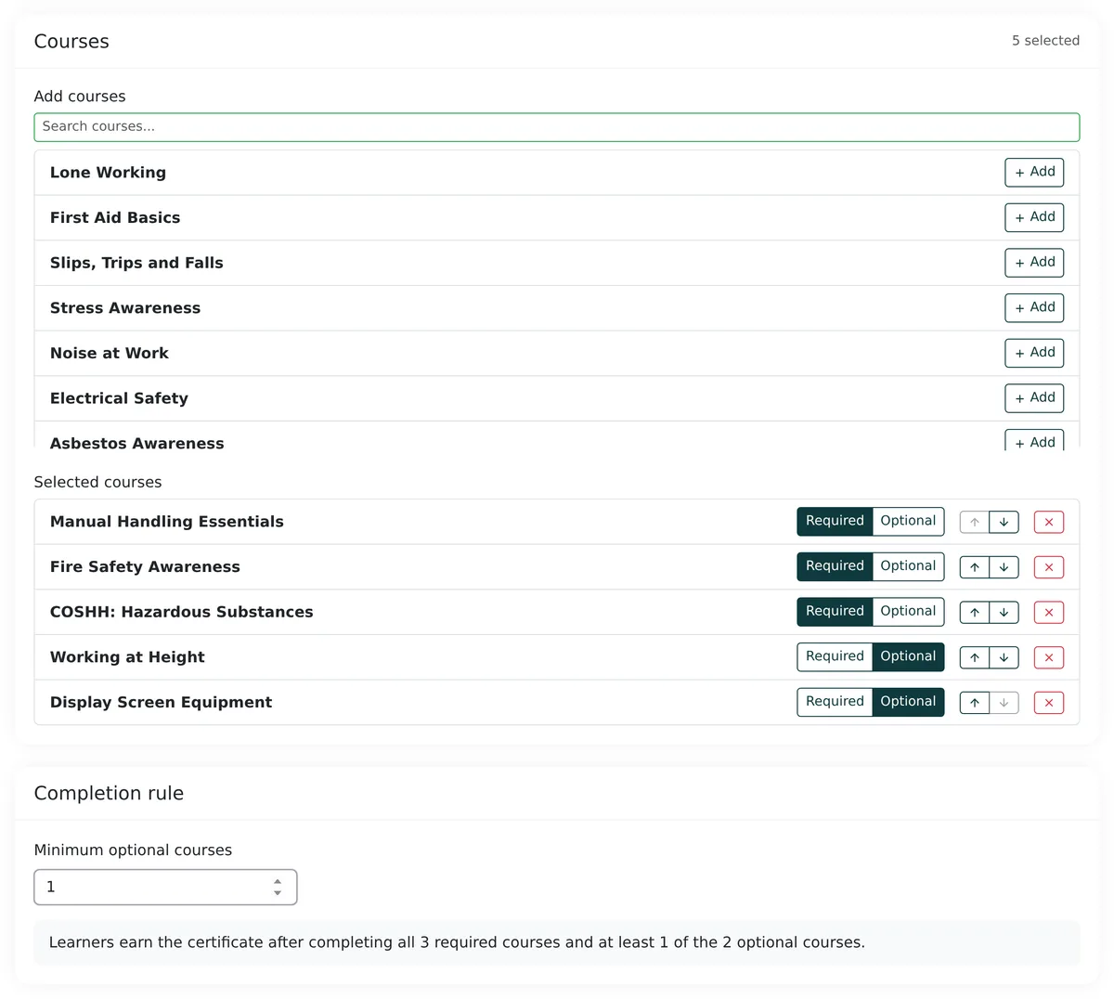This screenshot has height=999, width=1114.
Task: Add the Lone Working course
Action: point(1034,172)
